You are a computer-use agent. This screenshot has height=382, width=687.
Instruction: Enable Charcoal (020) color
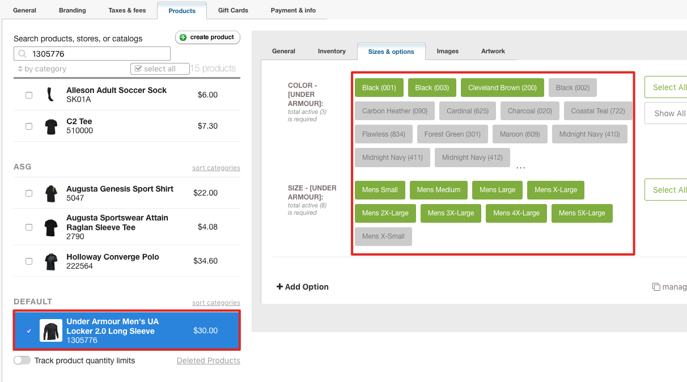point(530,111)
